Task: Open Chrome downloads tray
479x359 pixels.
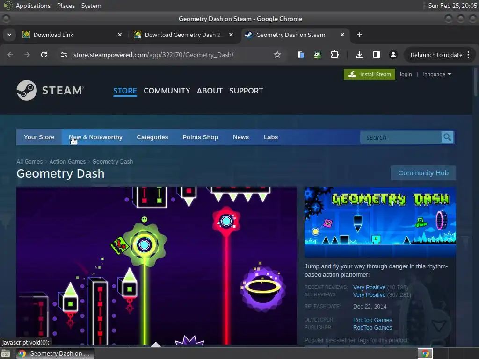Action: (x=360, y=55)
